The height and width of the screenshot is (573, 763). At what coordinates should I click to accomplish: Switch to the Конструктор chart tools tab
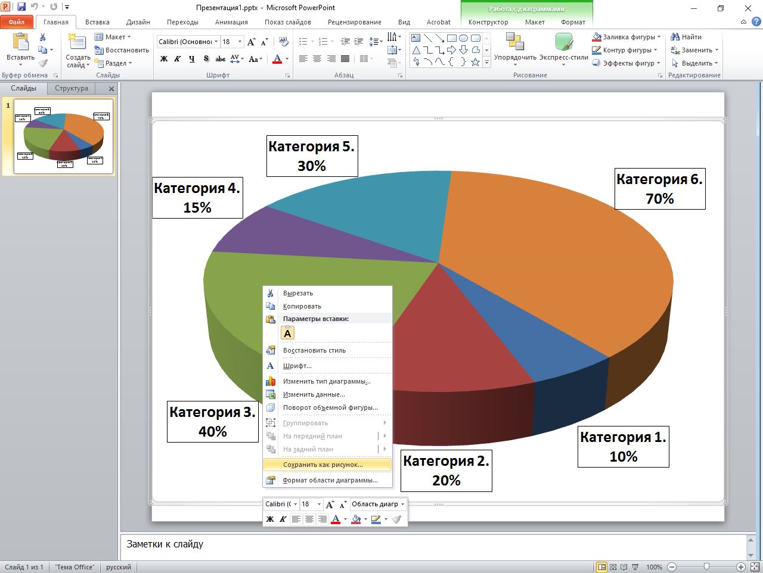488,22
